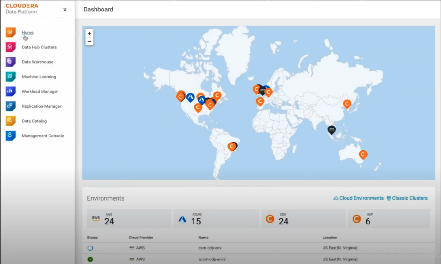This screenshot has height=264, width=441.
Task: Click the AWS map pin in Europe
Action: coord(262,91)
